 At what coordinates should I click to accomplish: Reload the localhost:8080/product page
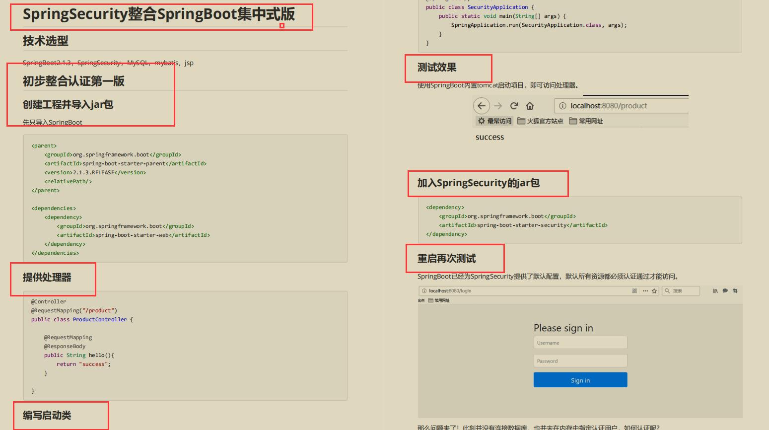[514, 106]
